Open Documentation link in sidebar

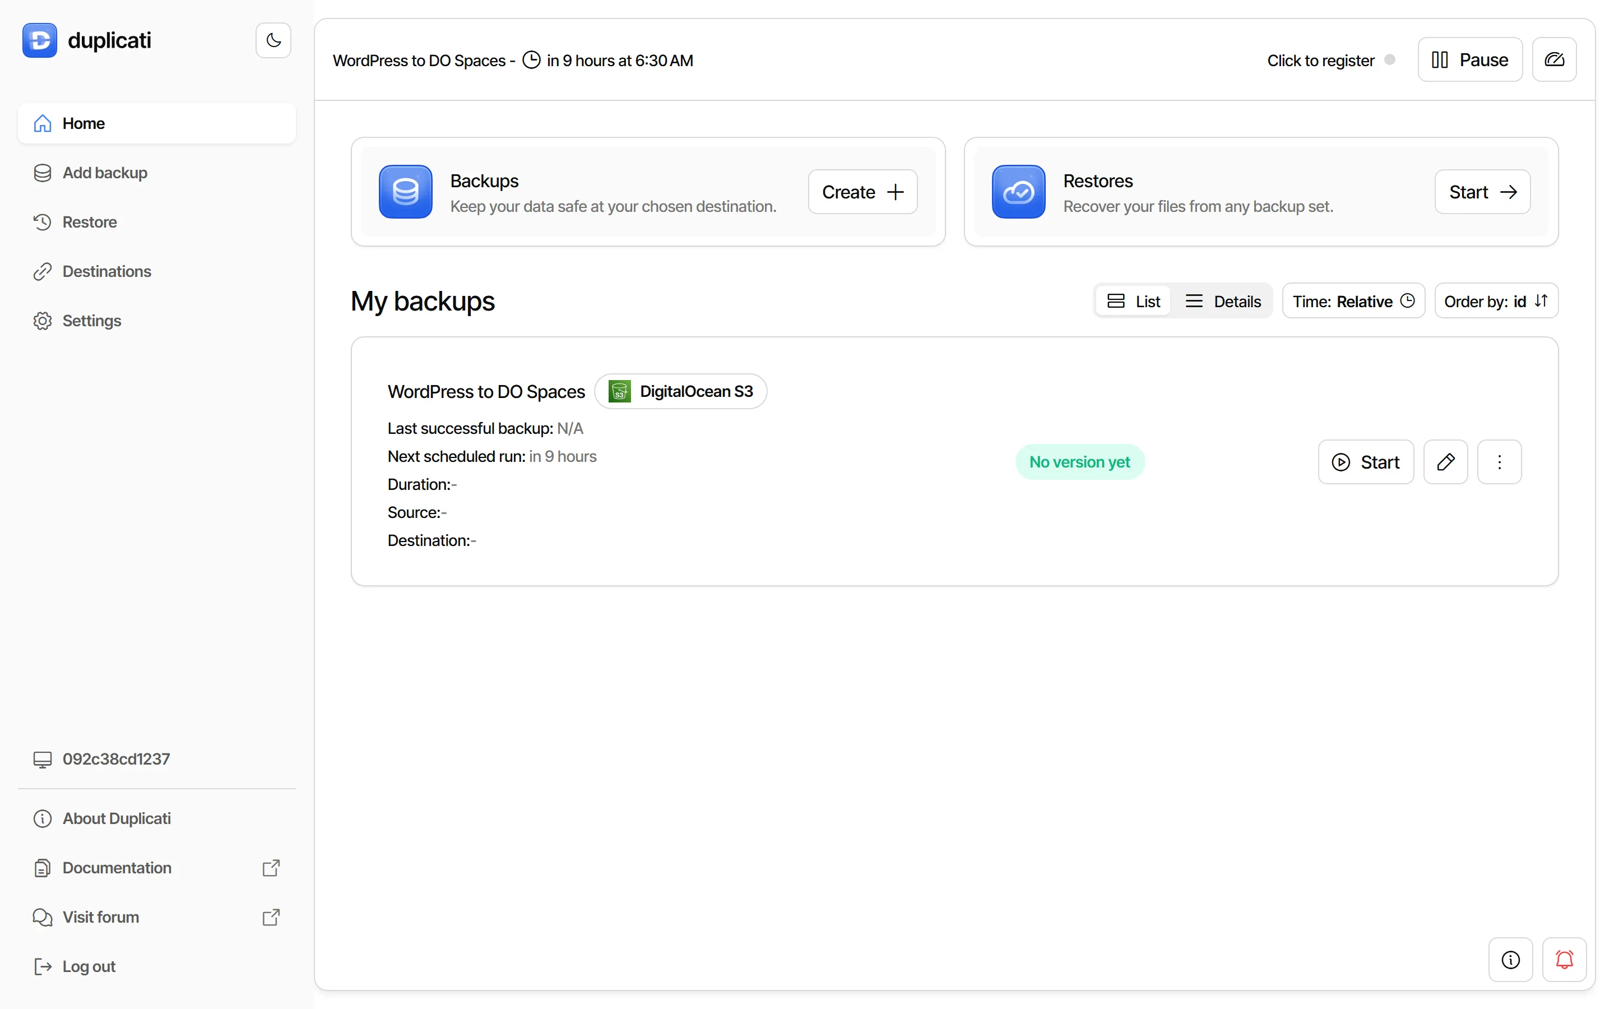pos(157,868)
